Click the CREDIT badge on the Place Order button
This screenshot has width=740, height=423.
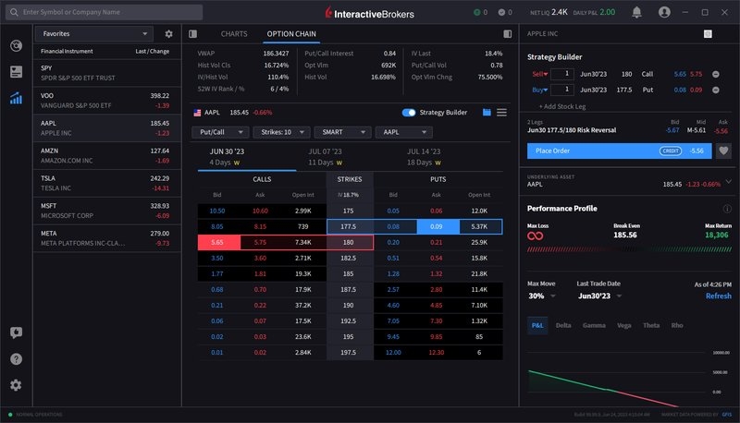tap(670, 151)
